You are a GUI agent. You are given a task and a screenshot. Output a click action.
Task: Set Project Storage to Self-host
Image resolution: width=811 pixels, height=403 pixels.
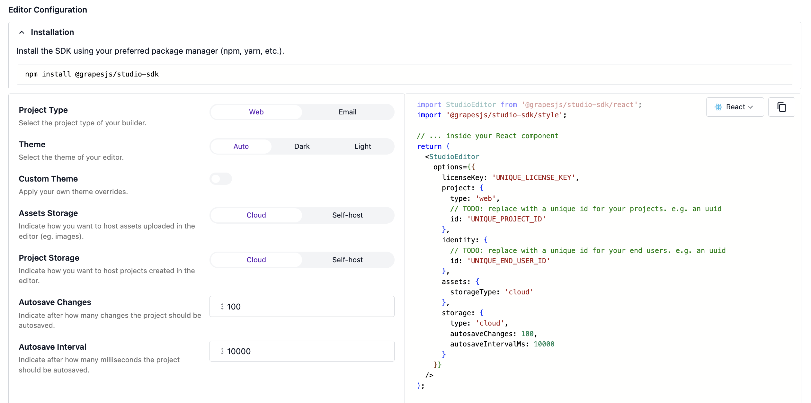[347, 260]
